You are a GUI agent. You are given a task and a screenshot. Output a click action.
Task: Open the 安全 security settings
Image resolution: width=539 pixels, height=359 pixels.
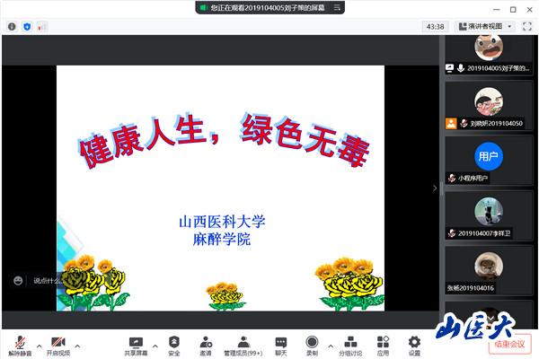(x=174, y=345)
